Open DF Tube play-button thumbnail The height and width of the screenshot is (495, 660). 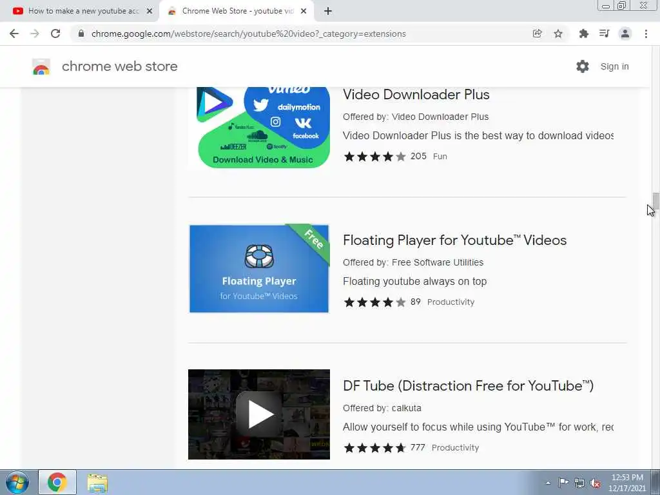click(x=259, y=414)
